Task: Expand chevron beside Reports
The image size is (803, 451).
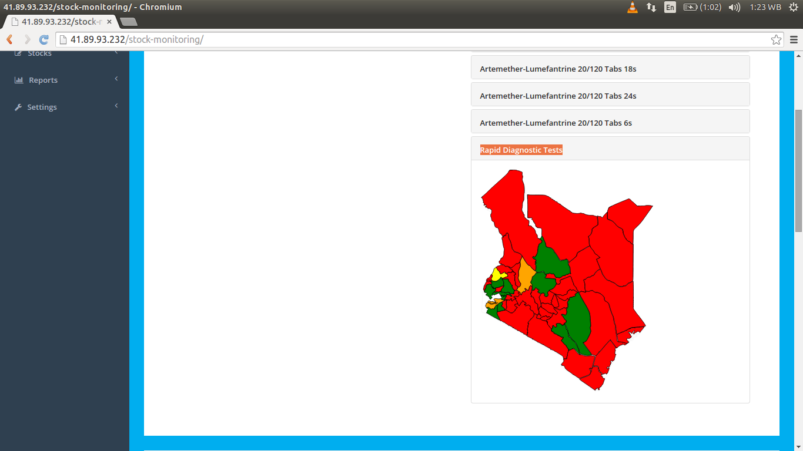Action: [116, 79]
